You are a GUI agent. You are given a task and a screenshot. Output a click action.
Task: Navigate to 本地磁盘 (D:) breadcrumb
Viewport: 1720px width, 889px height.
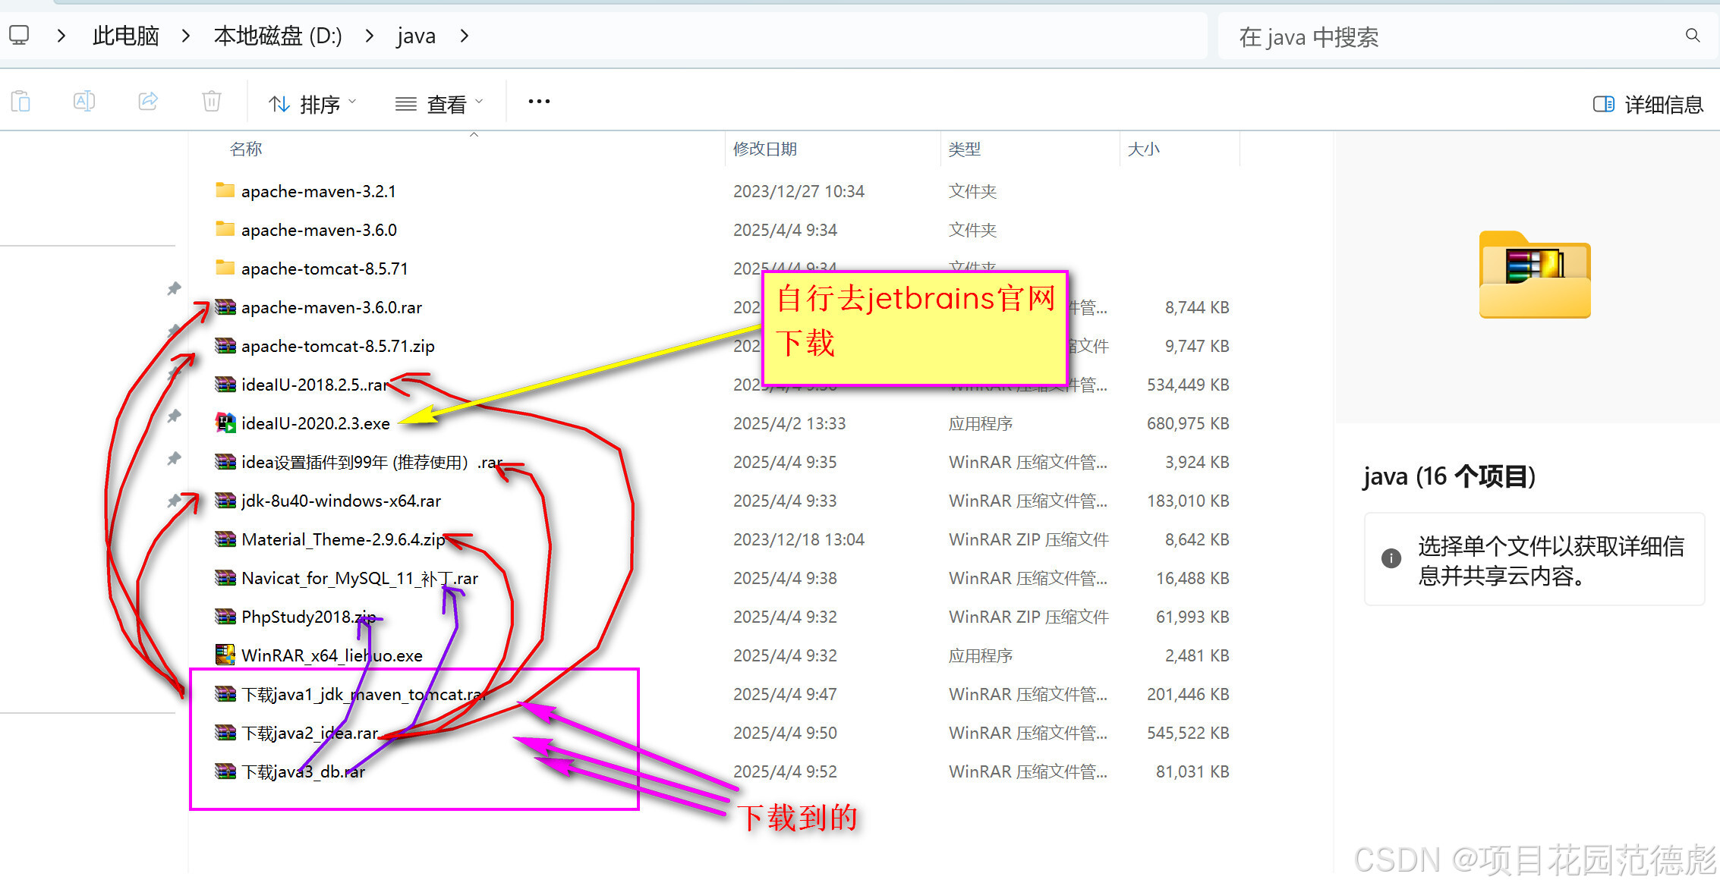tap(278, 36)
